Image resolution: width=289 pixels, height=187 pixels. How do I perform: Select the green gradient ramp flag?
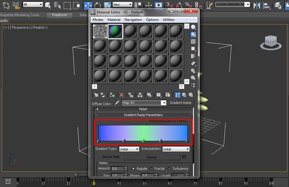[143, 141]
